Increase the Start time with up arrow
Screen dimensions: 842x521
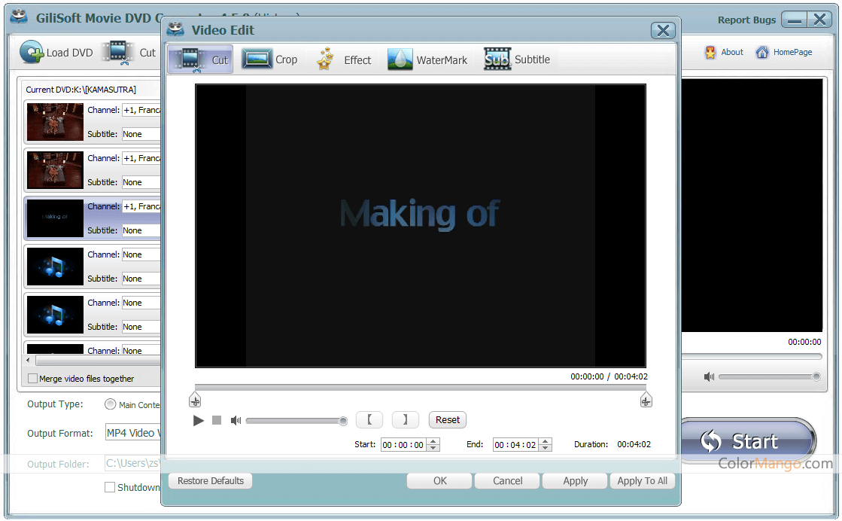434,441
